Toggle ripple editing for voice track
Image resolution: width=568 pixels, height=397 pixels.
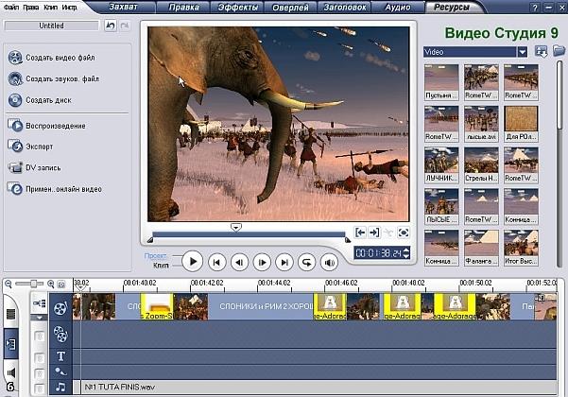pos(39,373)
